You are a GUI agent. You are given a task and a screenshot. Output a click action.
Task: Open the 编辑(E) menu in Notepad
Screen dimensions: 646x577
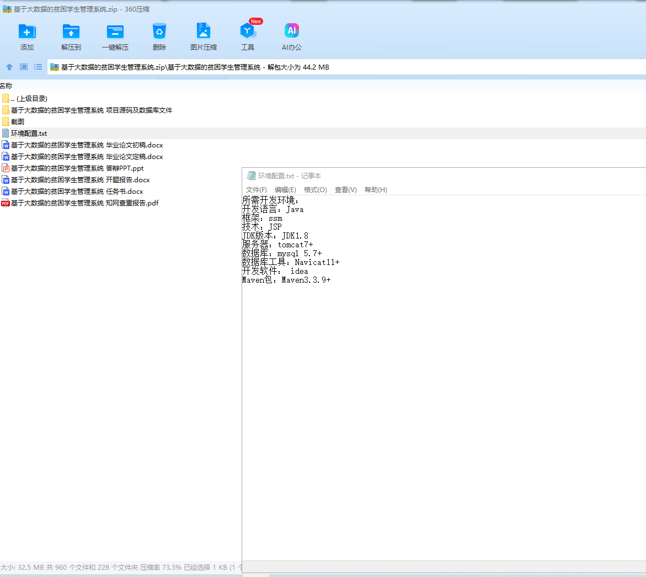tap(285, 190)
